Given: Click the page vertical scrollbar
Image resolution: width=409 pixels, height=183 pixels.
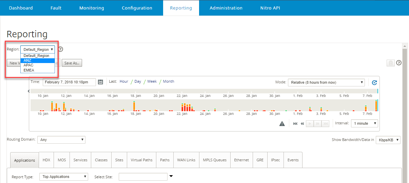Looking at the screenshot, I should pyautogui.click(x=404, y=115).
